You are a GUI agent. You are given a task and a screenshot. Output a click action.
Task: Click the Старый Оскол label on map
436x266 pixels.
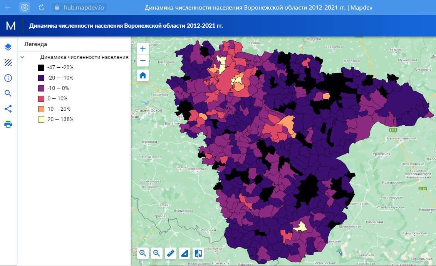click(149, 110)
